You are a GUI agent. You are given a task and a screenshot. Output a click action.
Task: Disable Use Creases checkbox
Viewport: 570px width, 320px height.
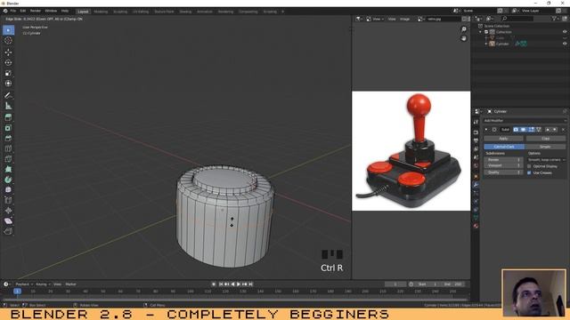(x=529, y=172)
